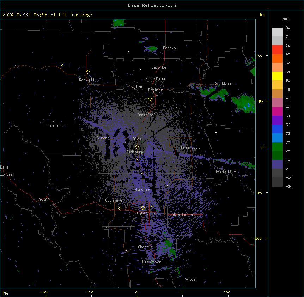The height and width of the screenshot is (297, 304).
Task: Click the green echo east of Okotoks
Action: pyautogui.click(x=169, y=247)
